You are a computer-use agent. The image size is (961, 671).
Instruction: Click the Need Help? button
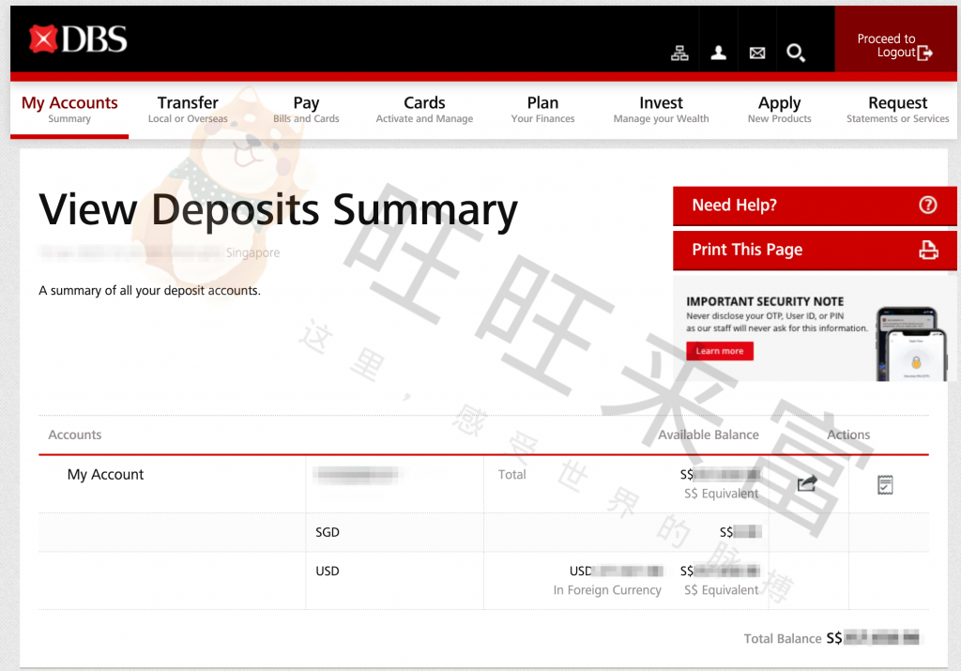(x=815, y=206)
